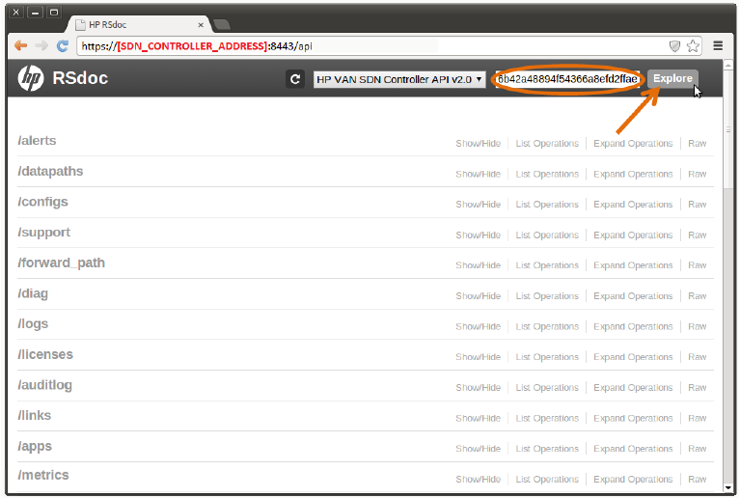
Task: Click the browser forward arrow
Action: [41, 45]
